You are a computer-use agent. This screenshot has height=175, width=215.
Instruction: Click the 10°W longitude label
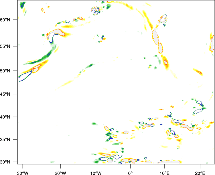pos(96,173)
